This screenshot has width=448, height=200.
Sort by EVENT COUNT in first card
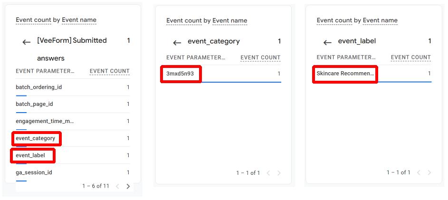109,71
